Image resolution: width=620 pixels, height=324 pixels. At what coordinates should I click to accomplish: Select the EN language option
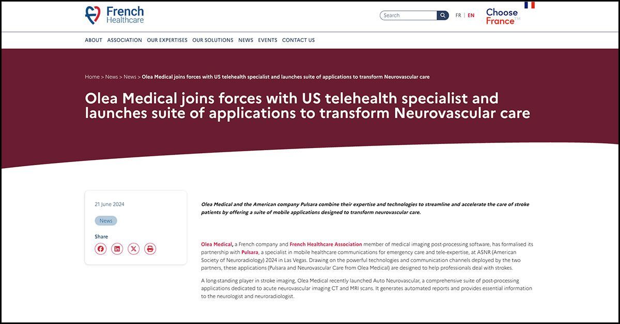pyautogui.click(x=471, y=15)
